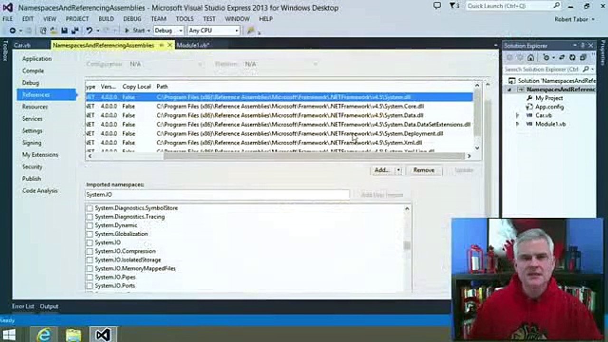Viewport: 608px width, 342px height.
Task: Click the pin icon on the active tab
Action: [161, 45]
